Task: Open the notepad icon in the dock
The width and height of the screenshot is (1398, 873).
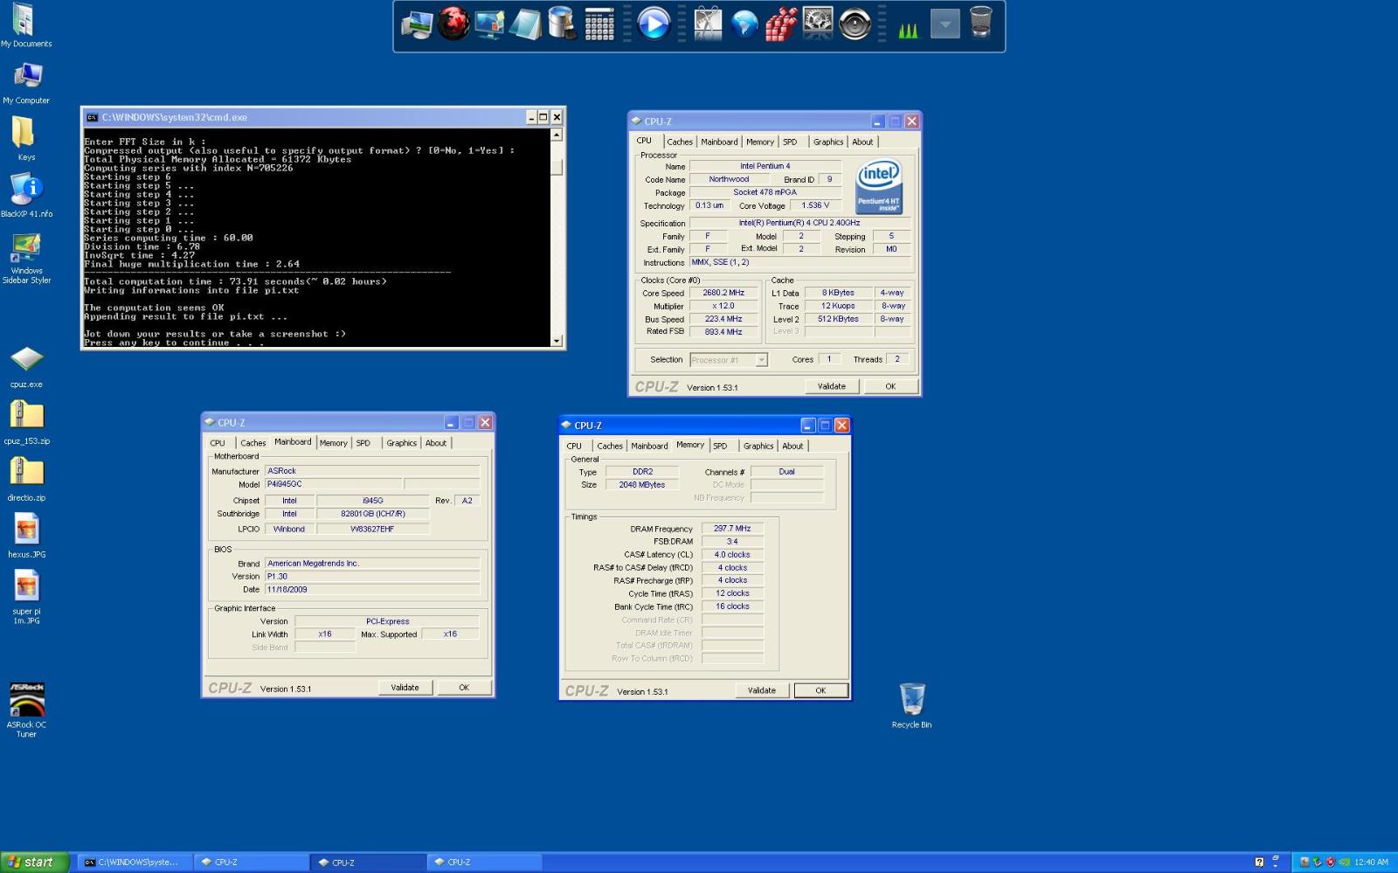Action: [x=526, y=24]
